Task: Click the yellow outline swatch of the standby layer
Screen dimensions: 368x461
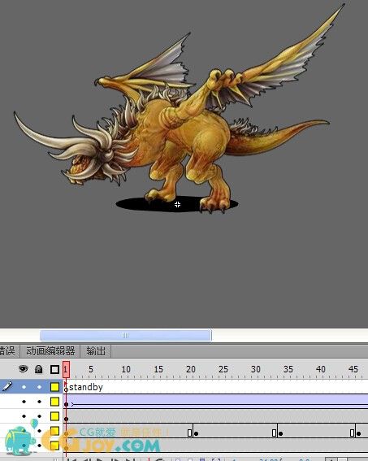Action: pyautogui.click(x=54, y=387)
